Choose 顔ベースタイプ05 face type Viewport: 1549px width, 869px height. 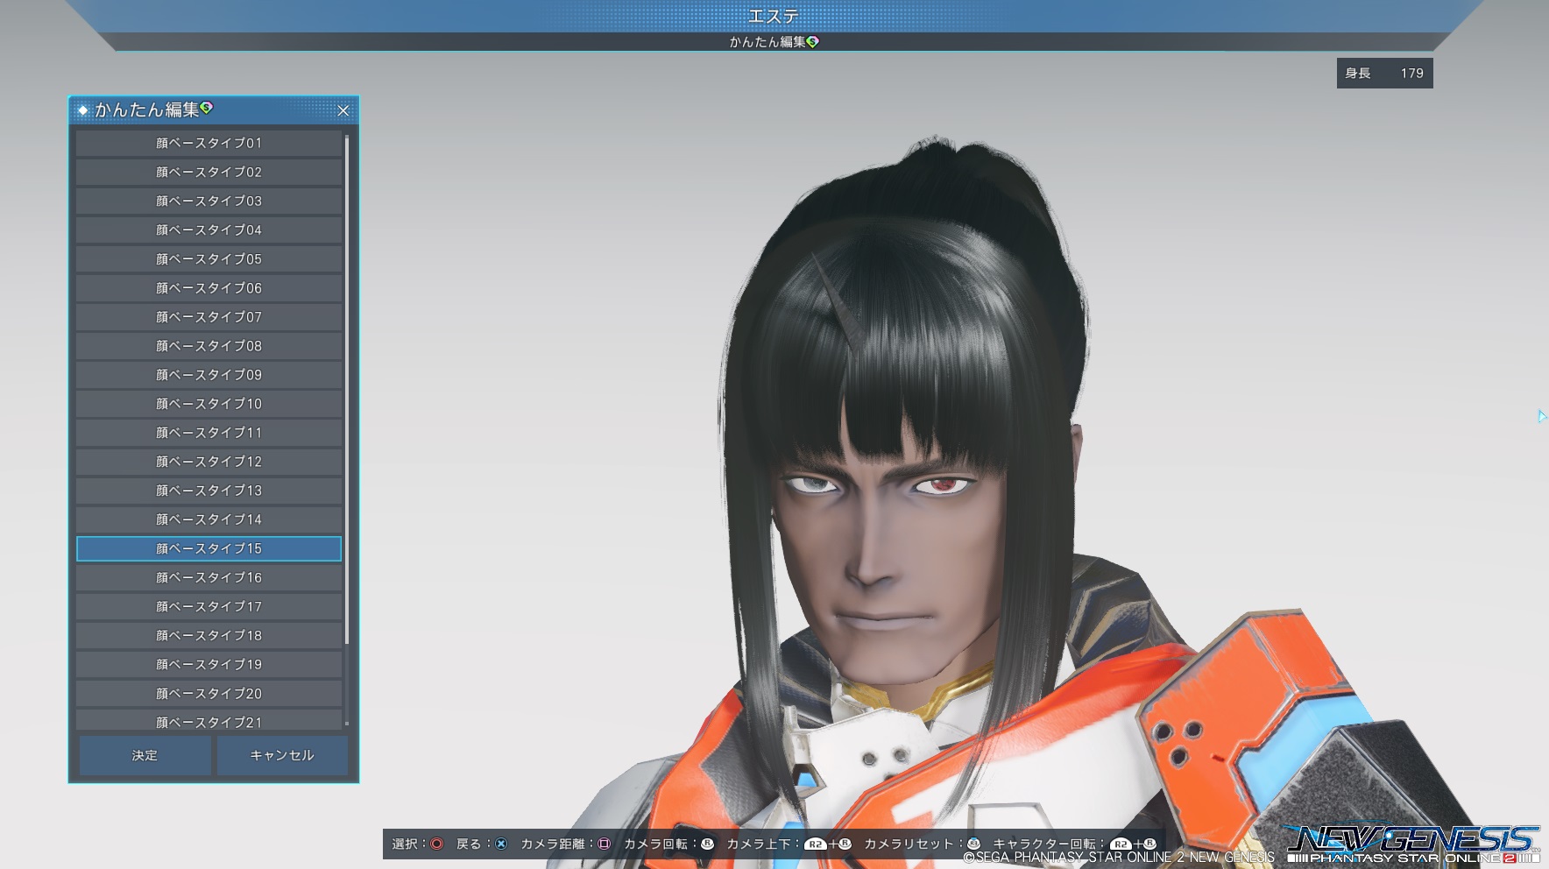coord(209,258)
